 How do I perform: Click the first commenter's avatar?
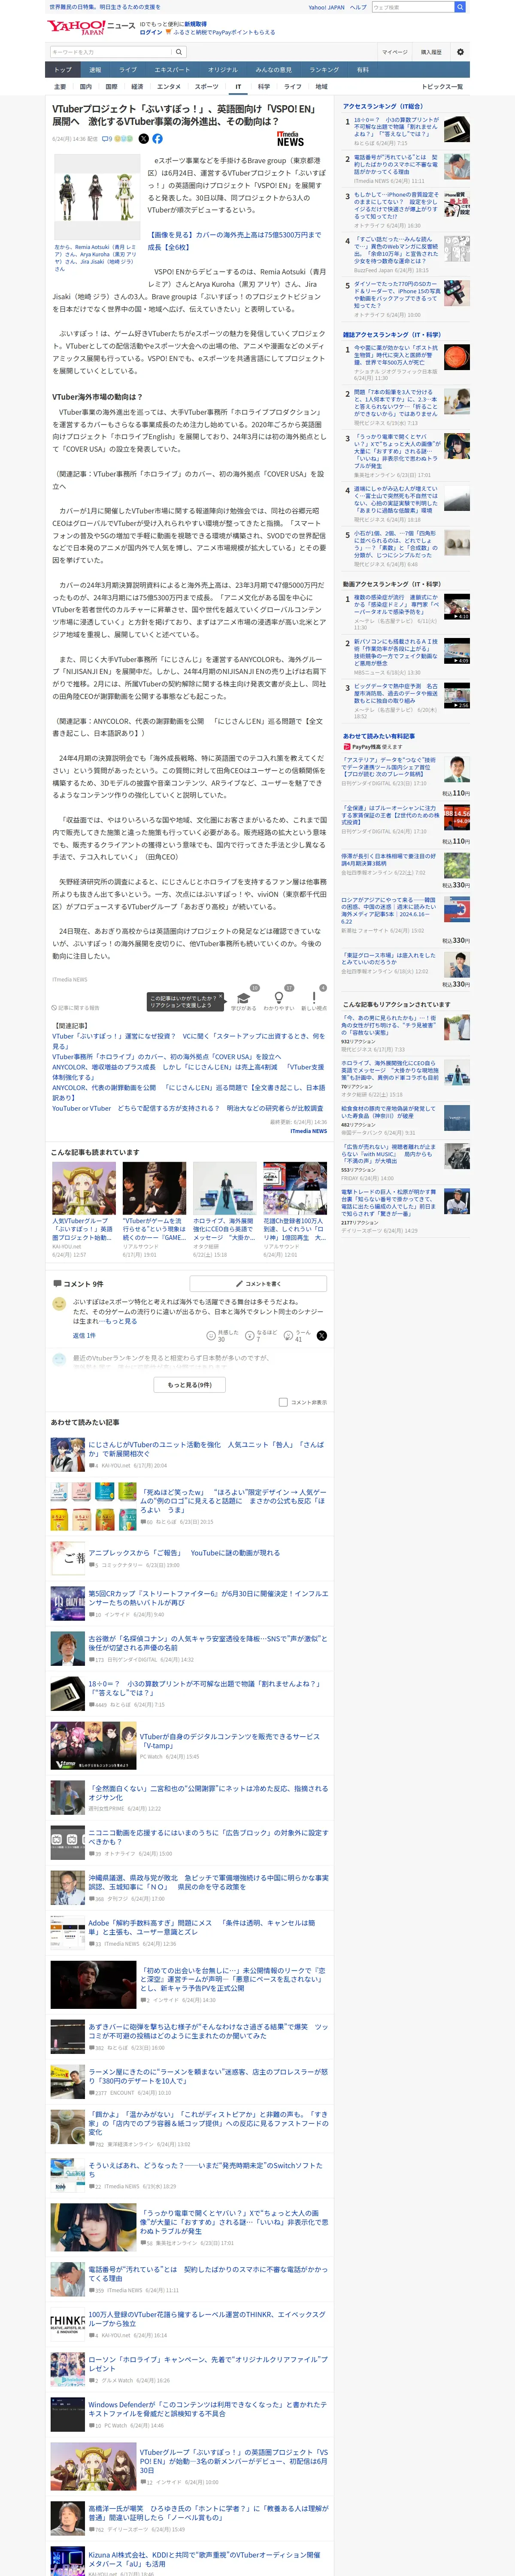(59, 1304)
